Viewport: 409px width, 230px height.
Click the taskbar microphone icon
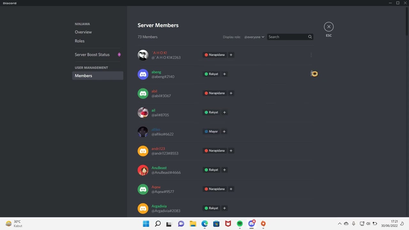click(353, 224)
